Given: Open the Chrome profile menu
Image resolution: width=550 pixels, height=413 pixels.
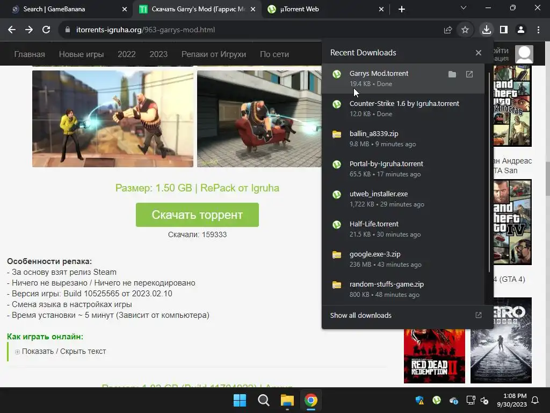Looking at the screenshot, I should (x=521, y=30).
